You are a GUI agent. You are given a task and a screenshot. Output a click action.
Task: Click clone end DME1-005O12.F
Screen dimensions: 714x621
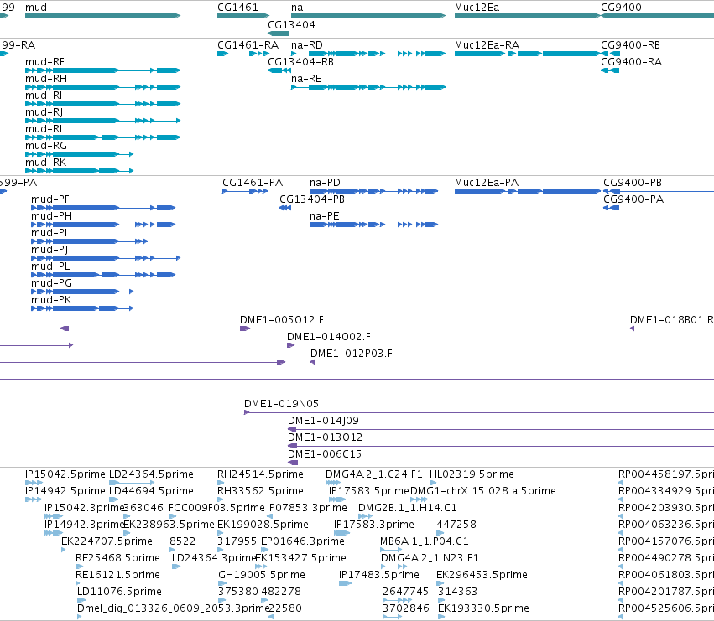245,329
